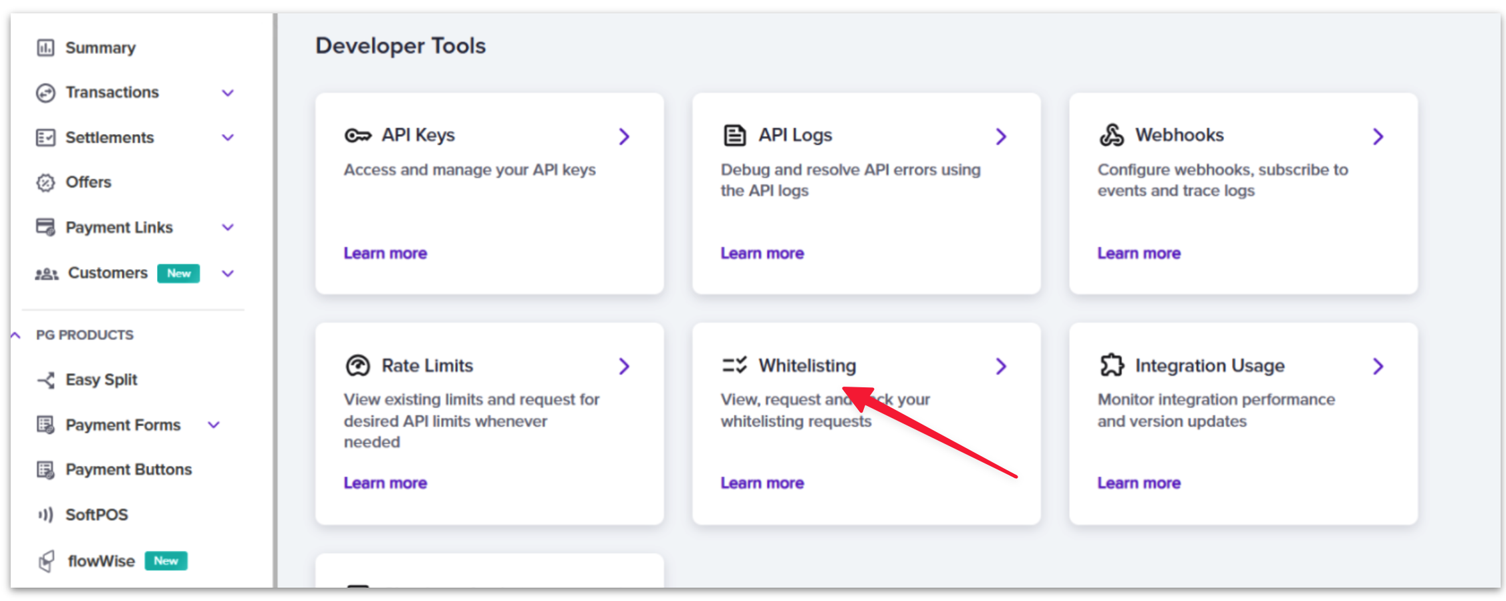Collapse the PG PRODUCTS section caret

click(x=15, y=335)
